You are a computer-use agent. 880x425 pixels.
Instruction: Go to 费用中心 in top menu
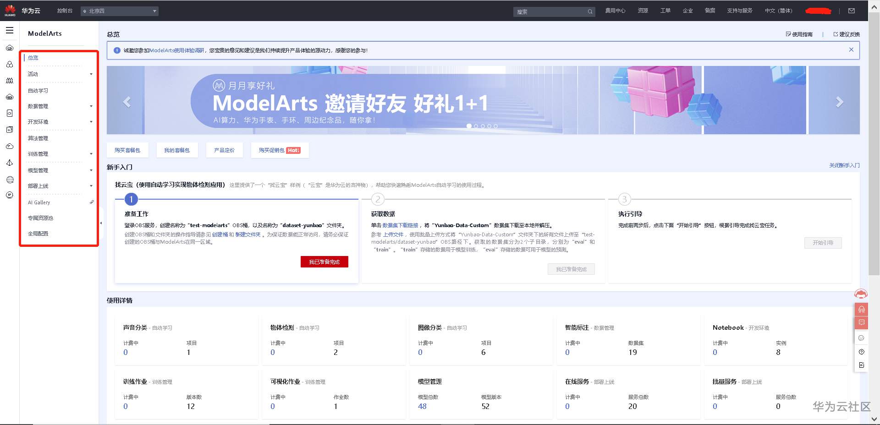616,11
